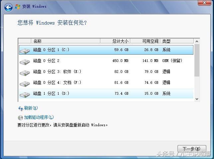Viewport: 214px width, 159px height.
Task: Click the 26.8 GB free space value
Action: coord(151,50)
